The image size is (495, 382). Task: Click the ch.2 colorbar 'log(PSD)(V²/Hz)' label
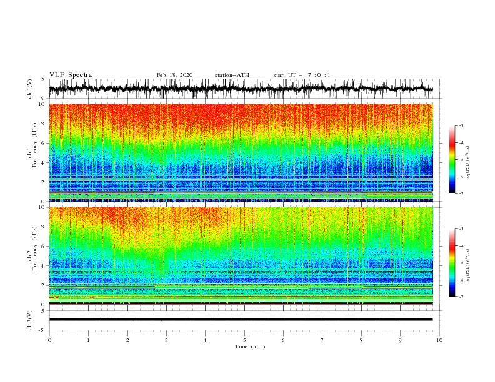[467, 265]
